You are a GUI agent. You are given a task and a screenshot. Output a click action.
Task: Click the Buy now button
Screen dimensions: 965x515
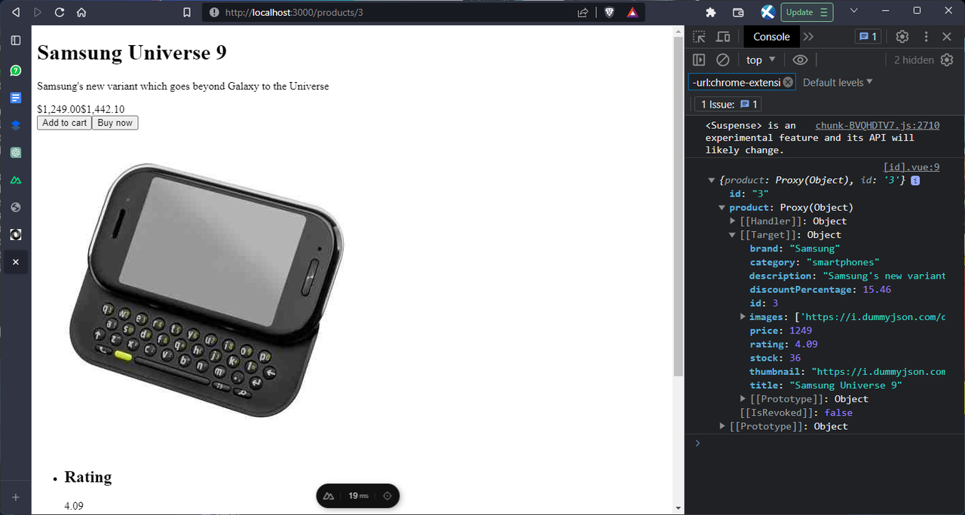[114, 122]
